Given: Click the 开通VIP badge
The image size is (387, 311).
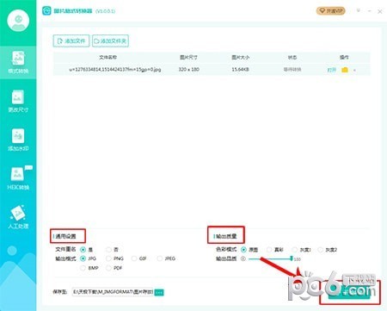Looking at the screenshot, I should click(x=331, y=11).
